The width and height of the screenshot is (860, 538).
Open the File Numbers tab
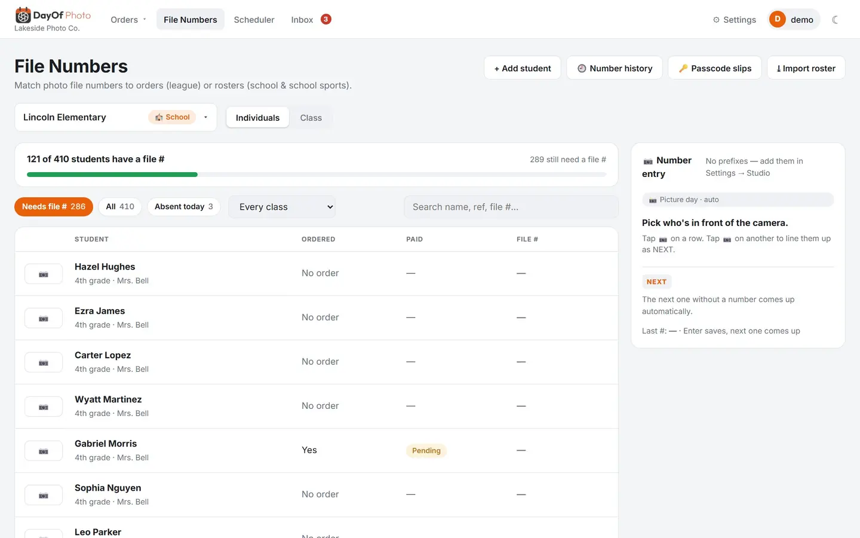[x=191, y=20]
